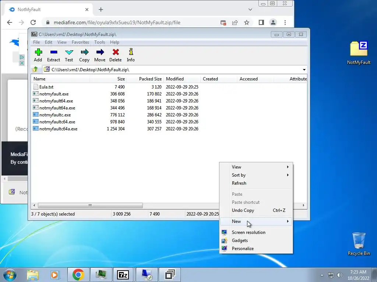Viewport: 377px width, 282px height.
Task: Click the 7-Zip horizontal scrollbar thumb
Action: pos(90,206)
